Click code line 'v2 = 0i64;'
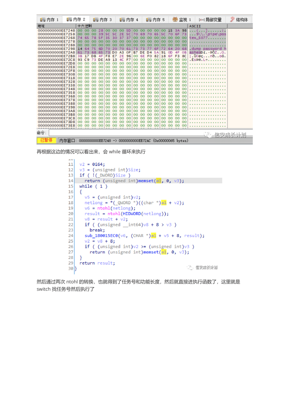 (92, 165)
